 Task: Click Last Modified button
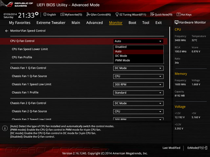pyautogui.click(x=171, y=148)
